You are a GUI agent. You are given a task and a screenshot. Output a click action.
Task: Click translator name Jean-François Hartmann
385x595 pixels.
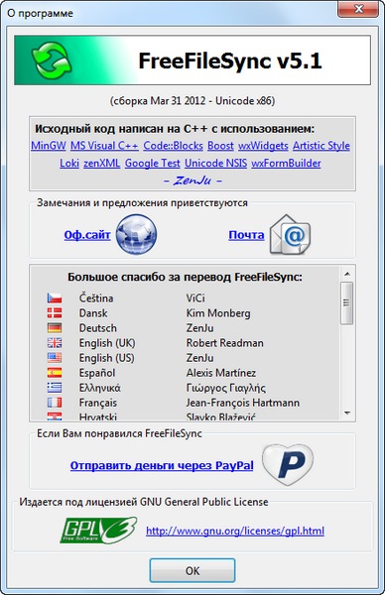(x=243, y=403)
